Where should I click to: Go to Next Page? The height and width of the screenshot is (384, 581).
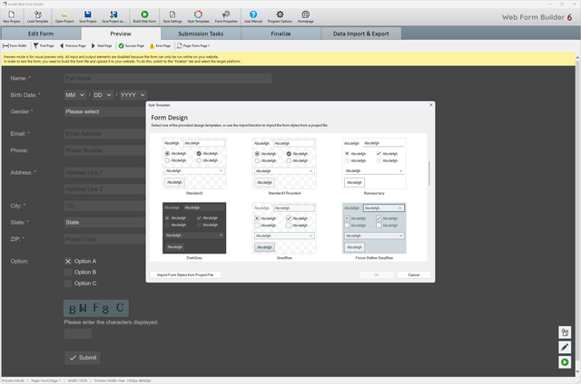tap(102, 46)
